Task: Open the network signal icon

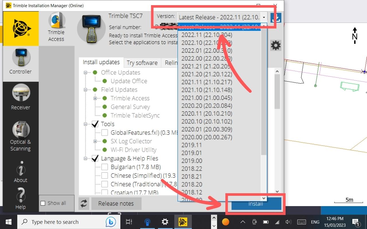Action: pos(277,222)
